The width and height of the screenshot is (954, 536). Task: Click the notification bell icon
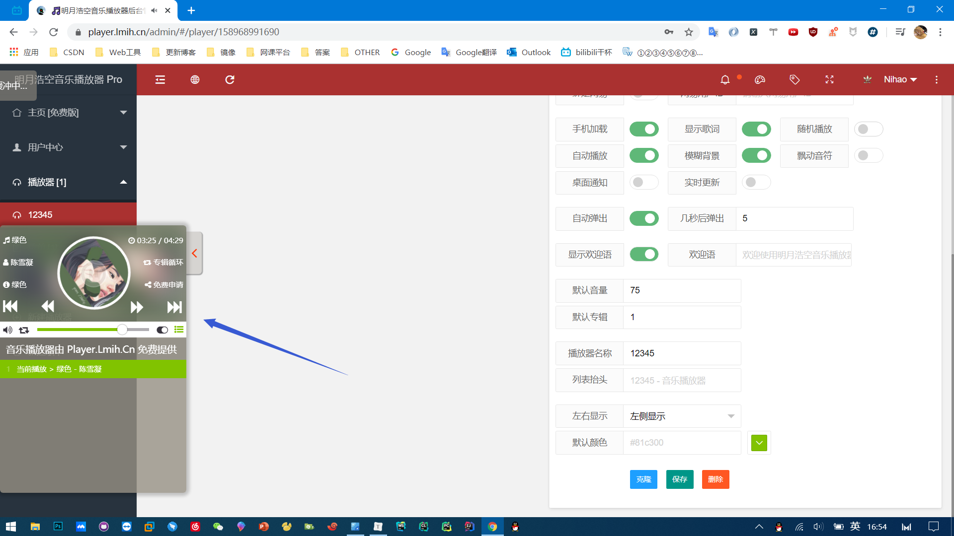[725, 79]
